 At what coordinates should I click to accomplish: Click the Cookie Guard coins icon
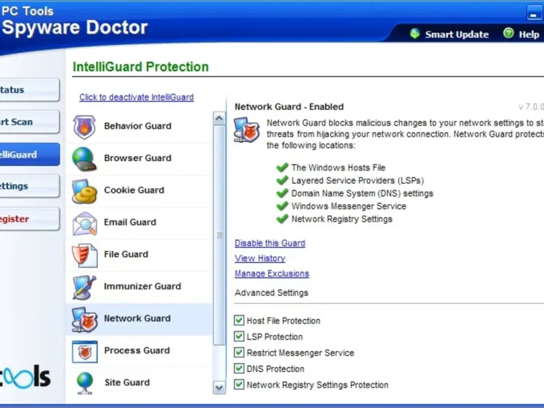(84, 191)
